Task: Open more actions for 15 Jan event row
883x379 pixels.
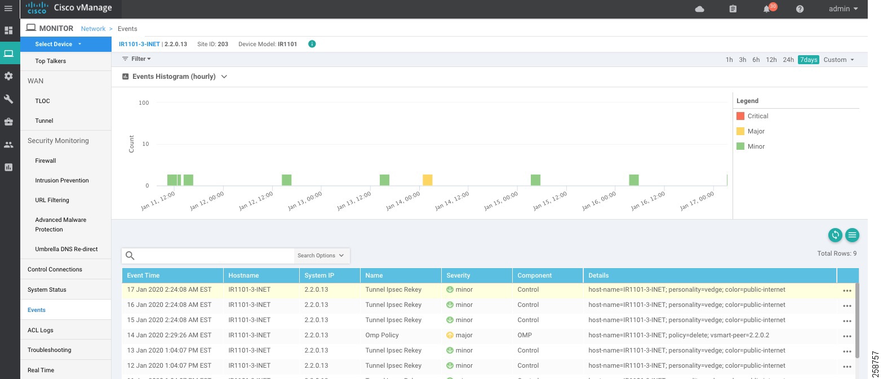Action: coord(847,321)
